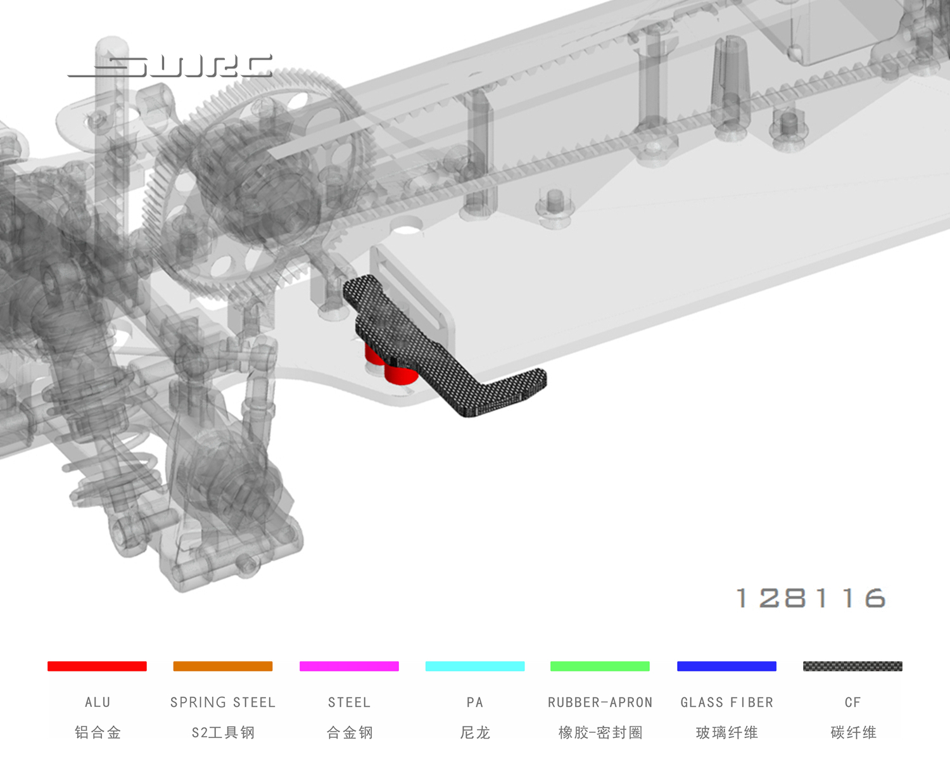Pick the blue Glass Fiber color swatch
The width and height of the screenshot is (950, 762).
pos(726,666)
